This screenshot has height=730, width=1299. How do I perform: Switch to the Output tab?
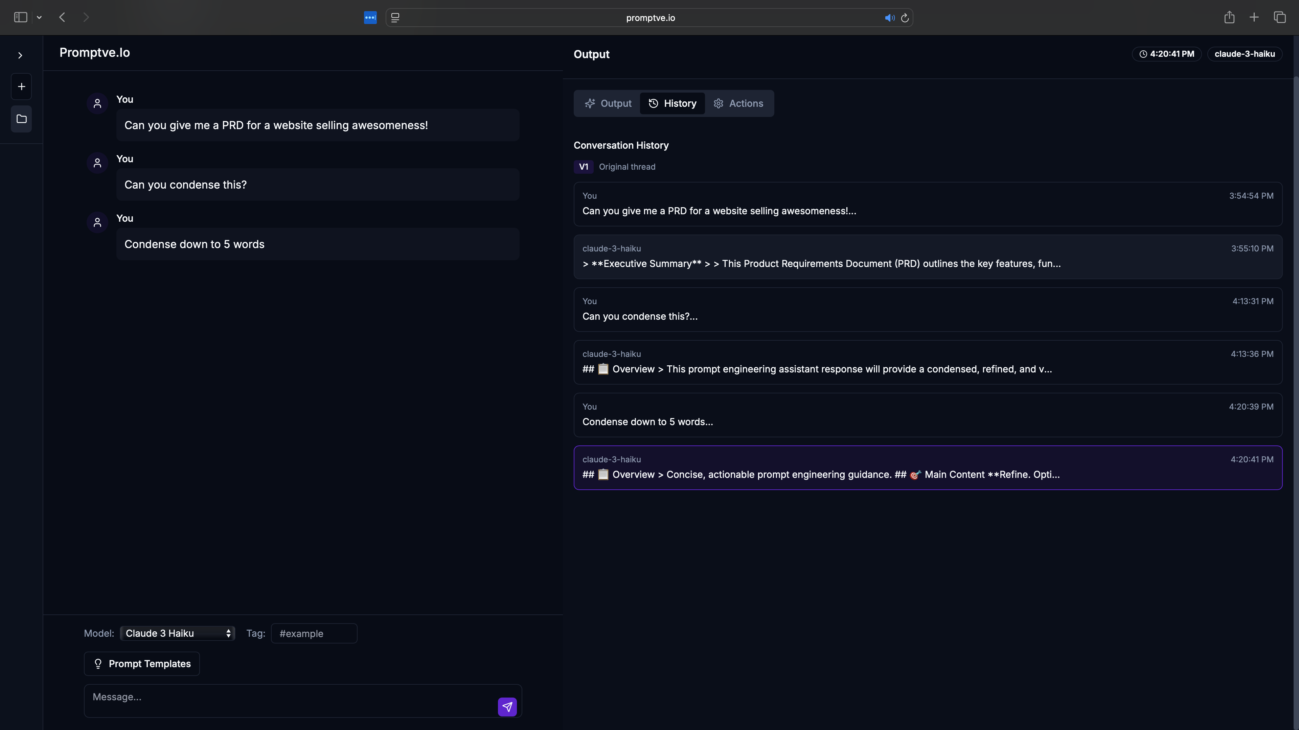pos(608,103)
